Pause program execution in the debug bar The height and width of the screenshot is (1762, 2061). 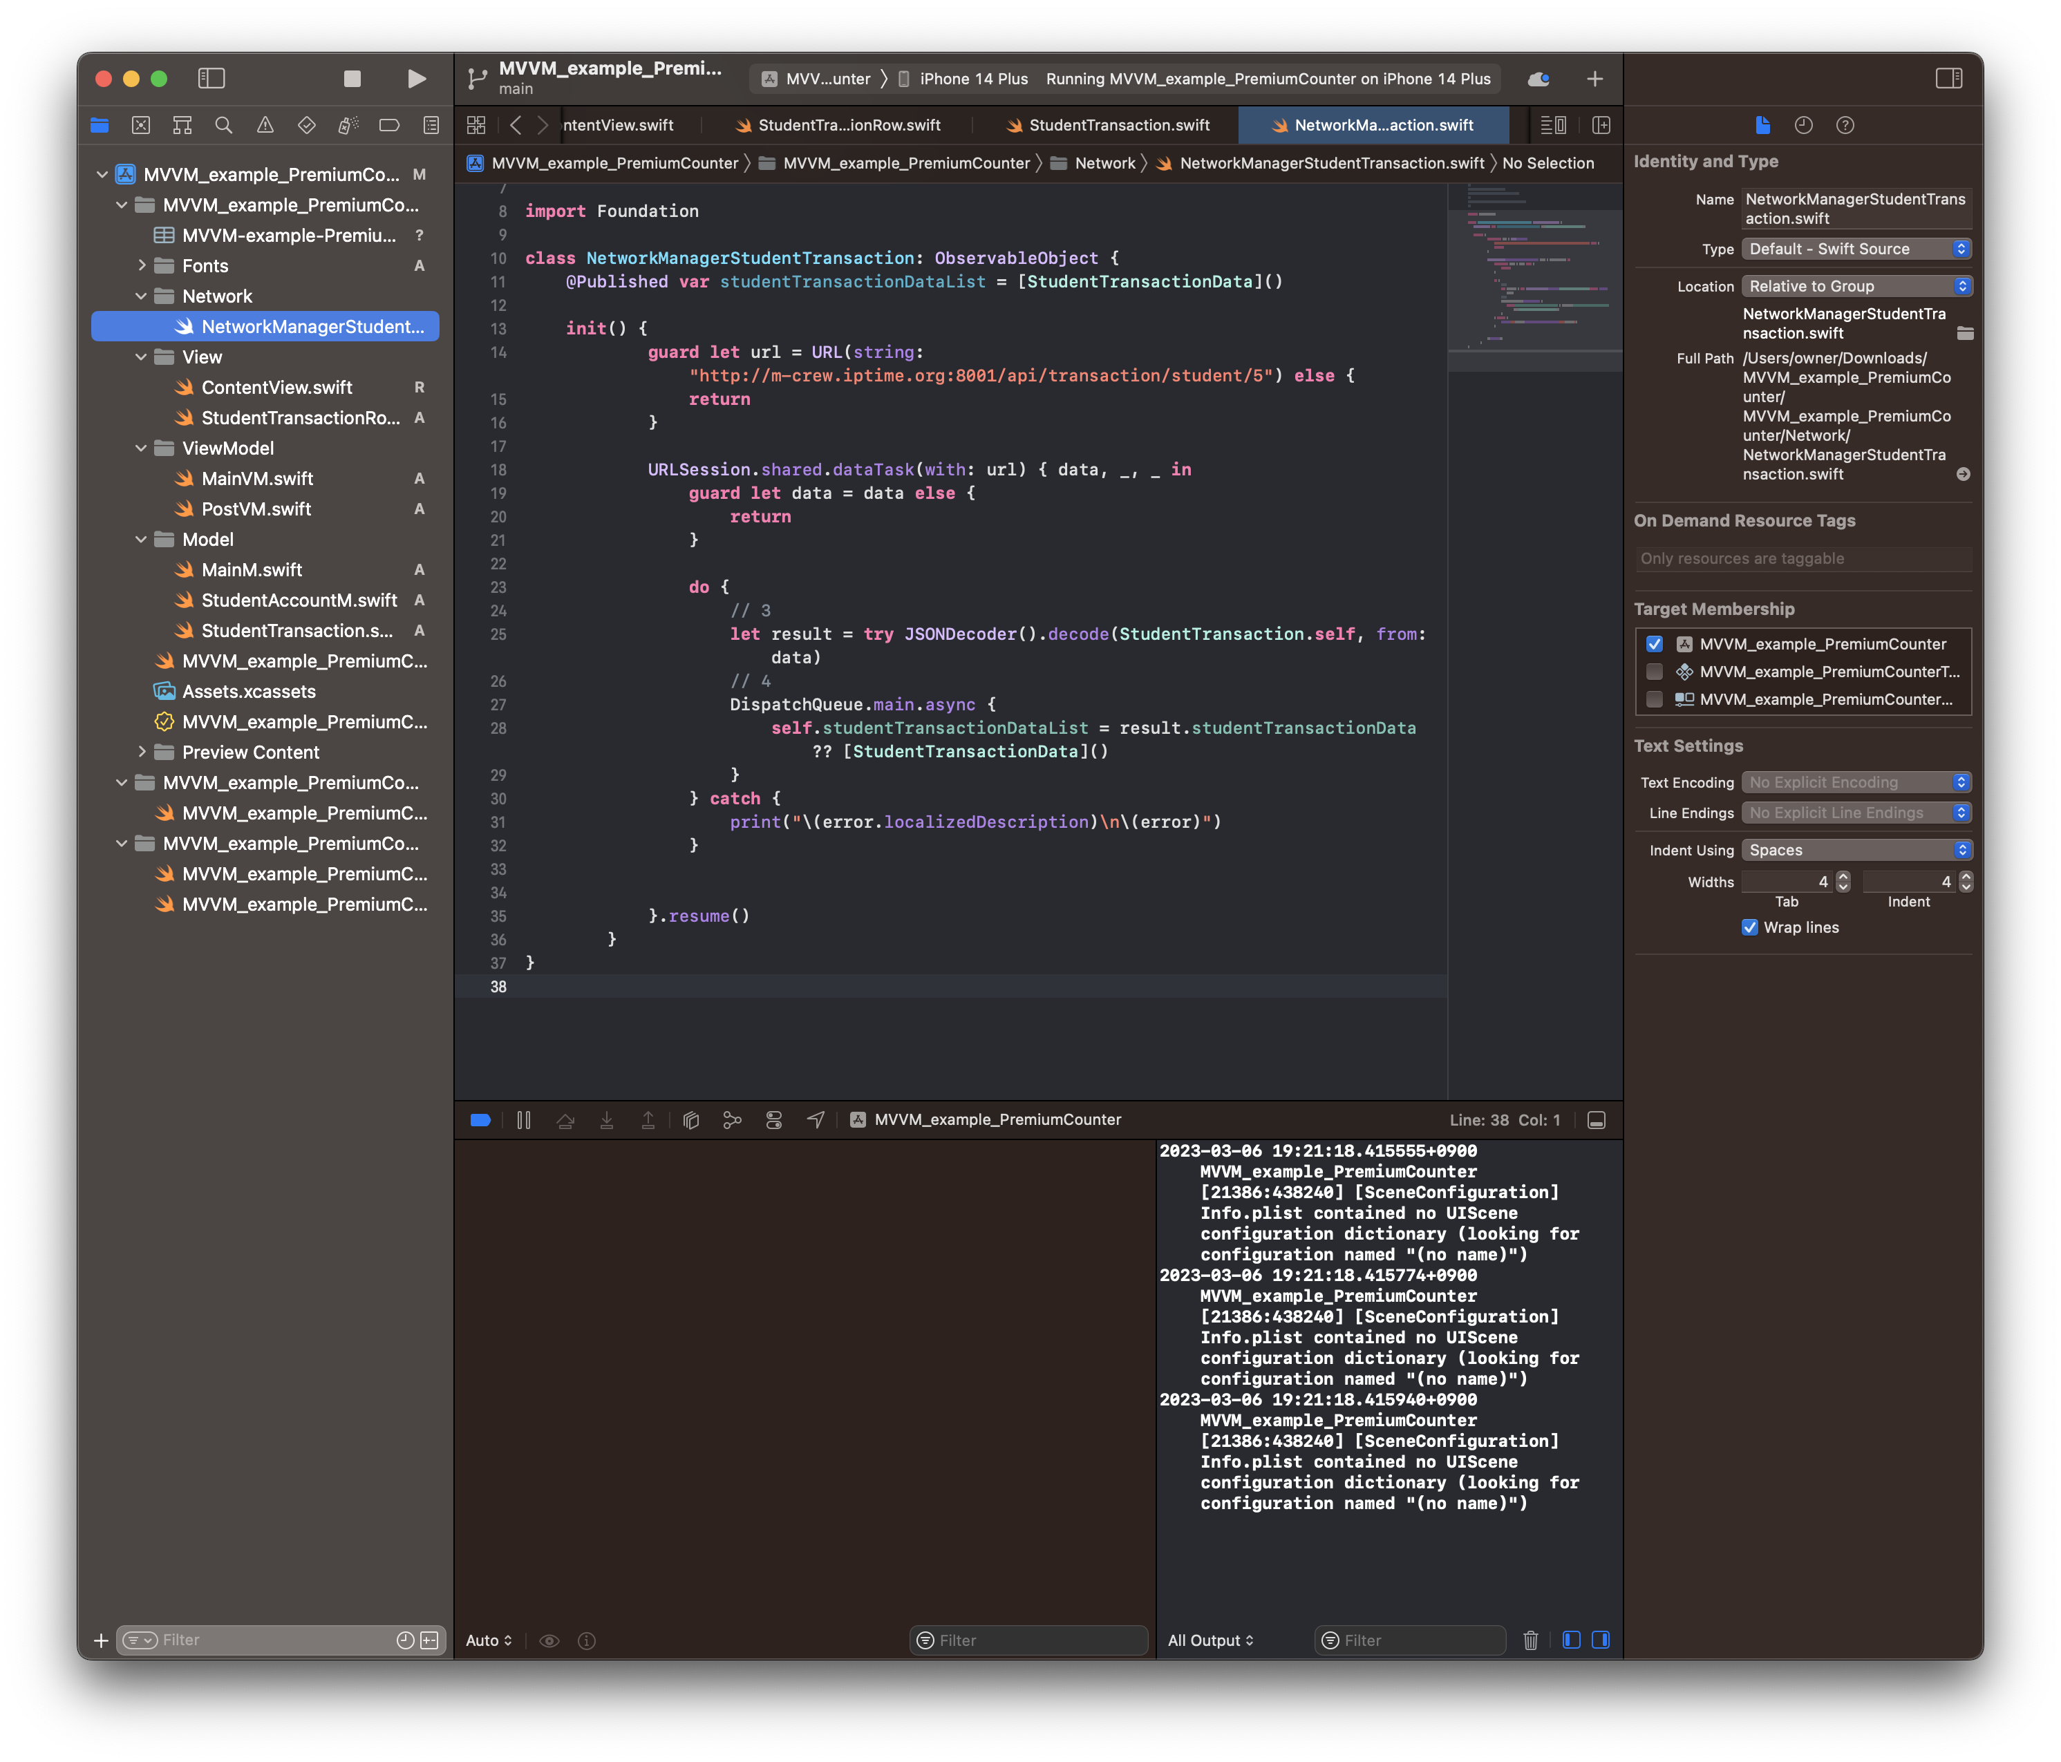click(524, 1119)
